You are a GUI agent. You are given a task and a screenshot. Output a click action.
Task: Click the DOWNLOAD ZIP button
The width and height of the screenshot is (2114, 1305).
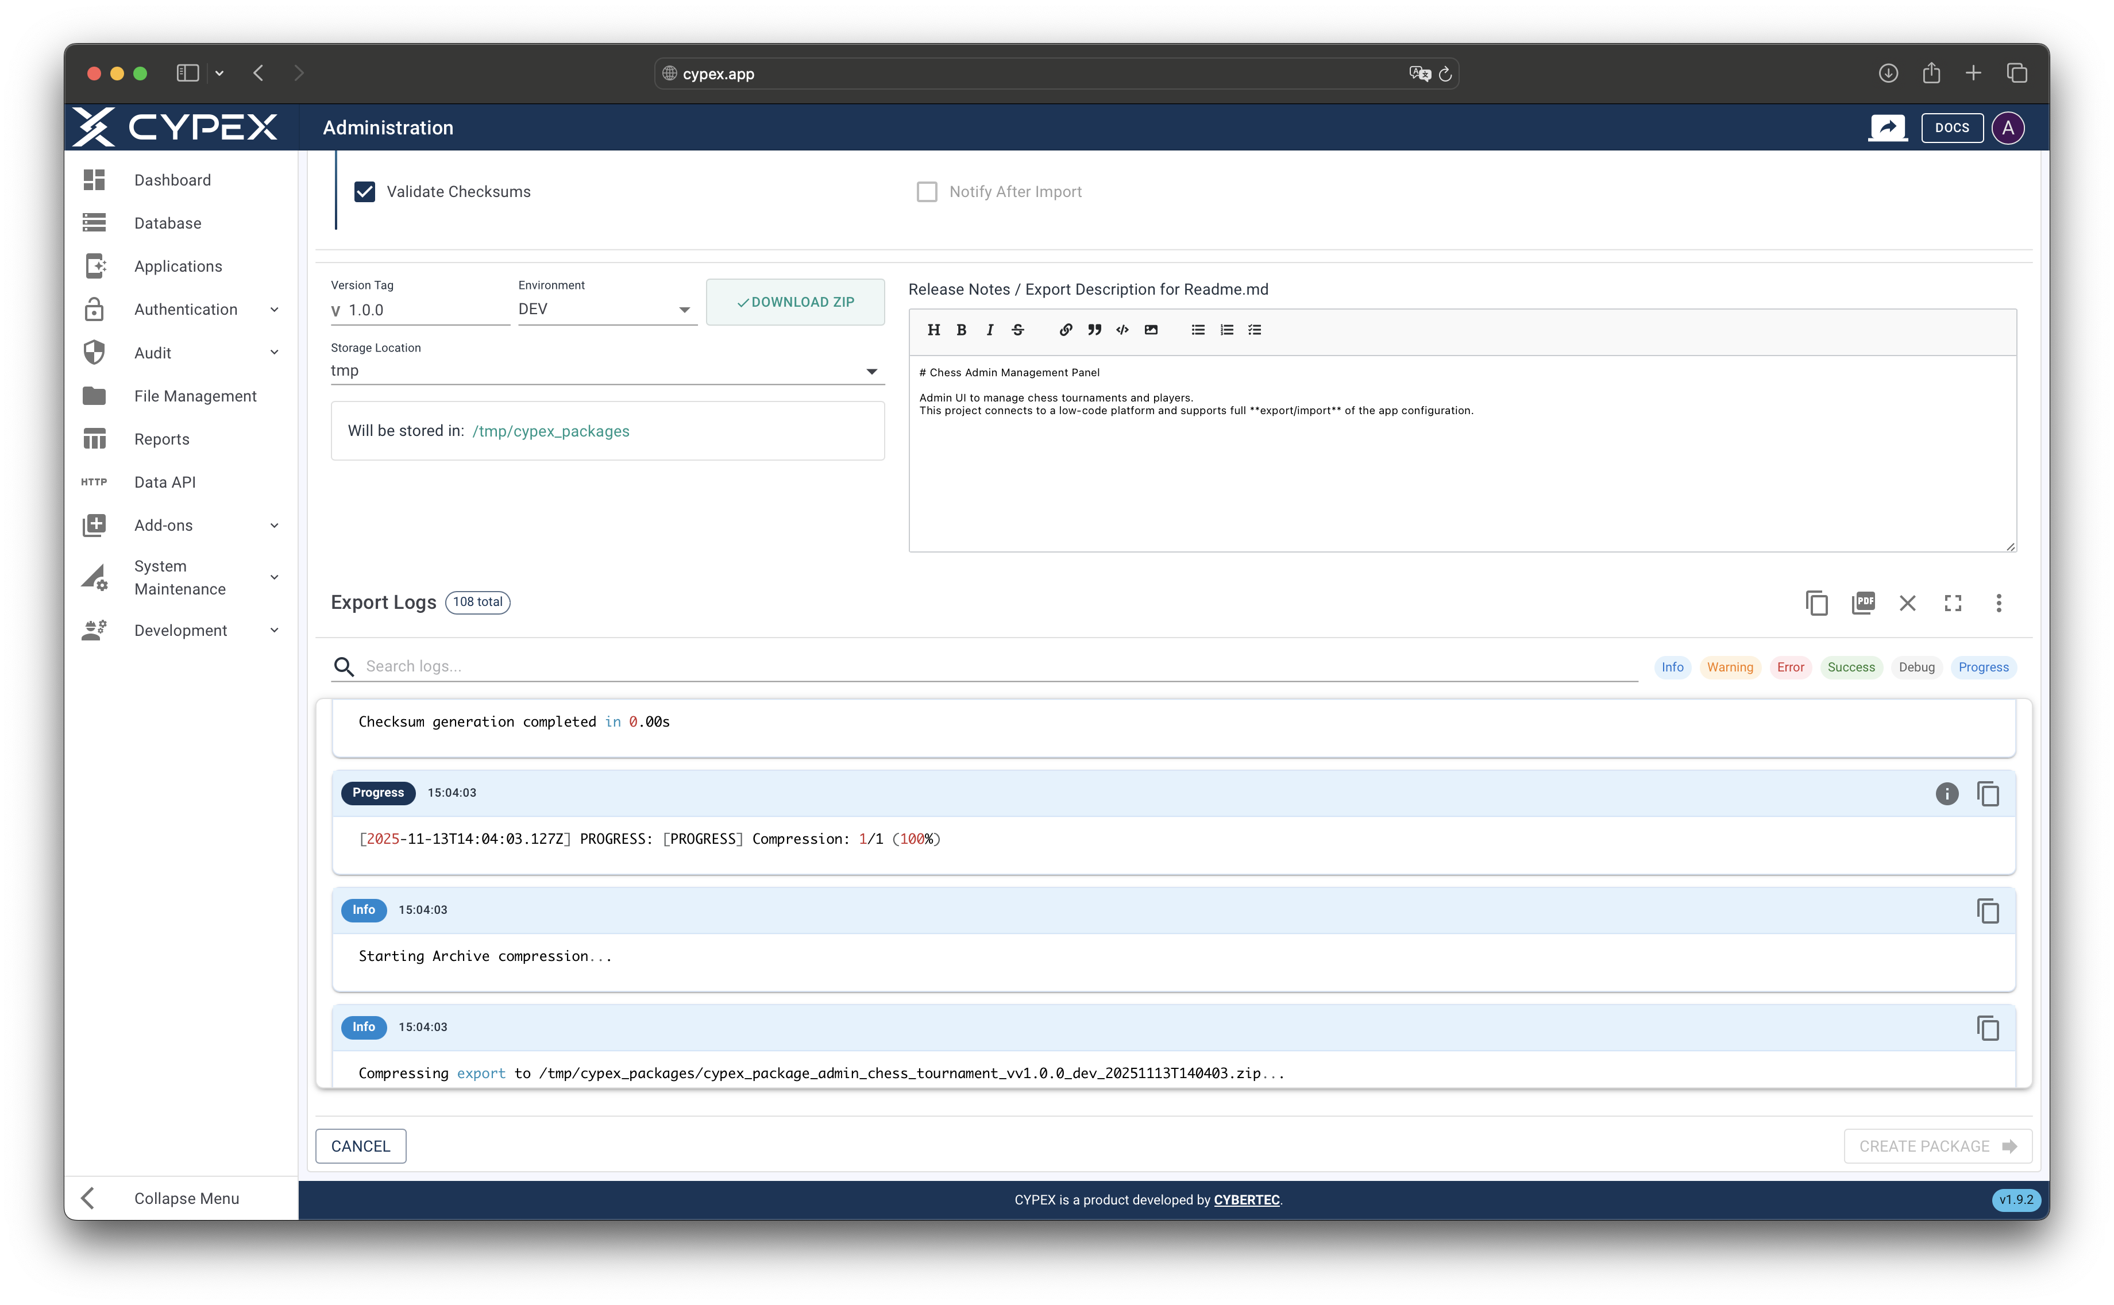coord(795,301)
